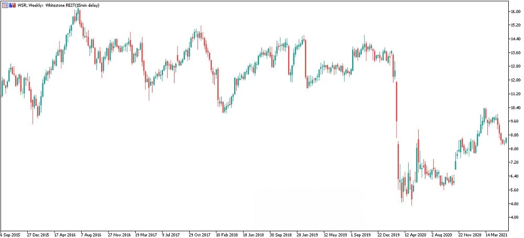
Task: Select the 20 Jan 2019 date marker
Action: [x=308, y=235]
